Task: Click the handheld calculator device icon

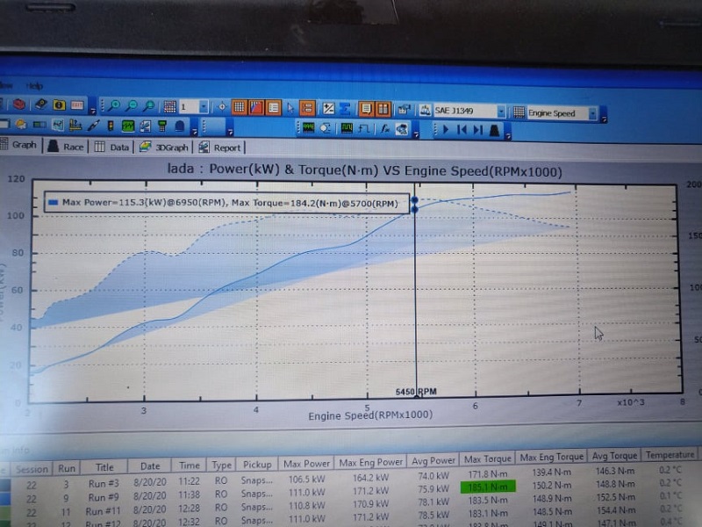Action: click(x=162, y=126)
